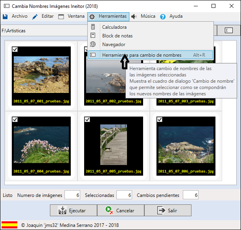Select the rocky coast thumbnail 006
241x230 pixels.
point(186,145)
